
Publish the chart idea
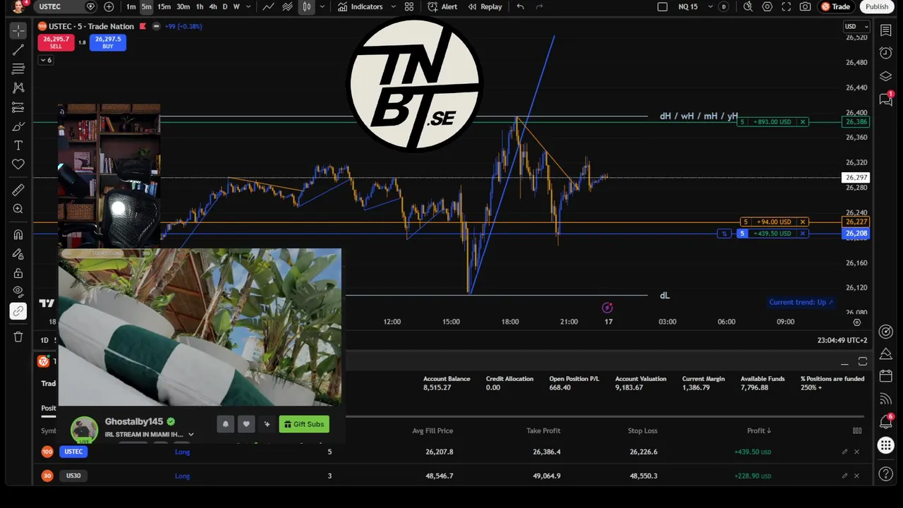click(877, 6)
